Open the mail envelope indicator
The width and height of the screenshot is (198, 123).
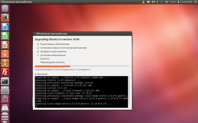[148, 2]
